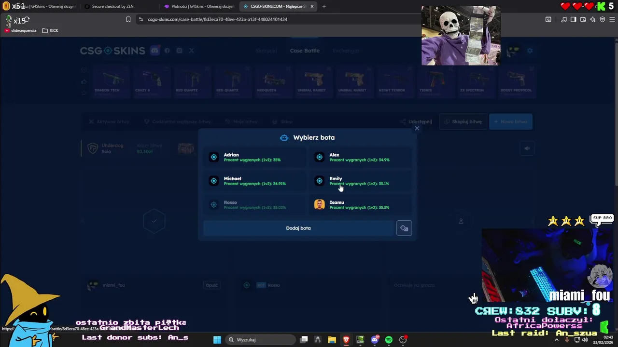Click the Discord icon in site header
The image size is (618, 347).
pos(154,51)
